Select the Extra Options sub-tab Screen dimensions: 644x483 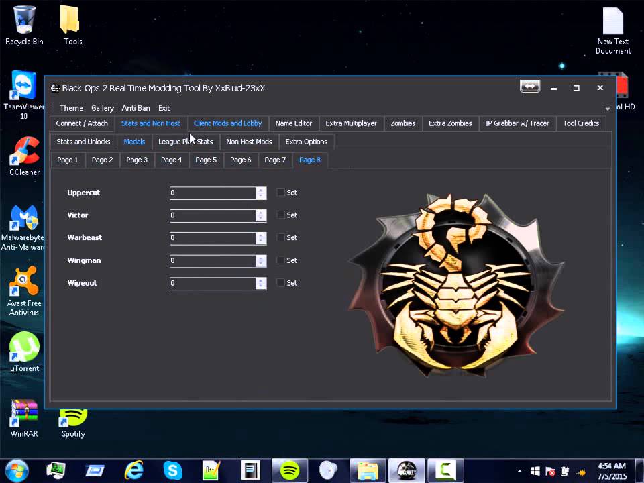coord(307,142)
